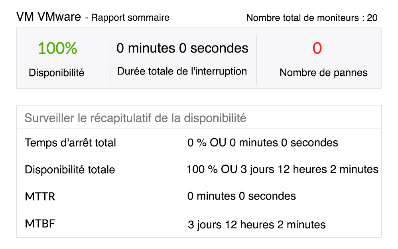Select the Disponibilité label under 100%
This screenshot has width=398, height=249.
point(57,73)
